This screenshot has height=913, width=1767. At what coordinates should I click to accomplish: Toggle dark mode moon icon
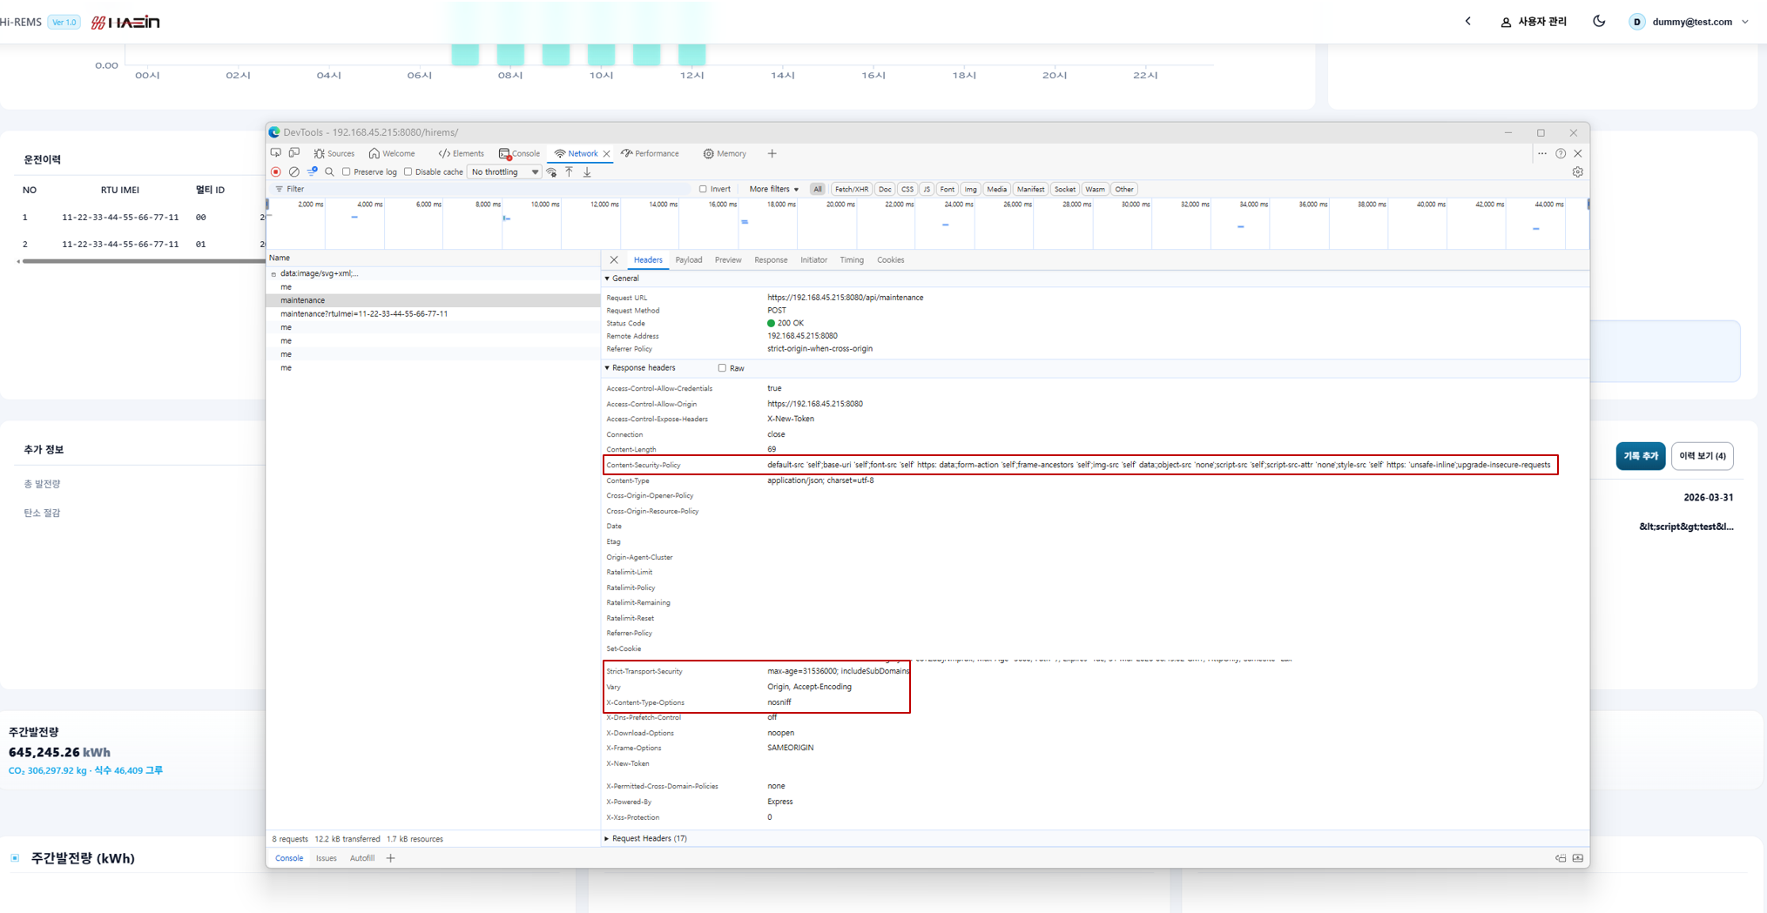coord(1599,22)
